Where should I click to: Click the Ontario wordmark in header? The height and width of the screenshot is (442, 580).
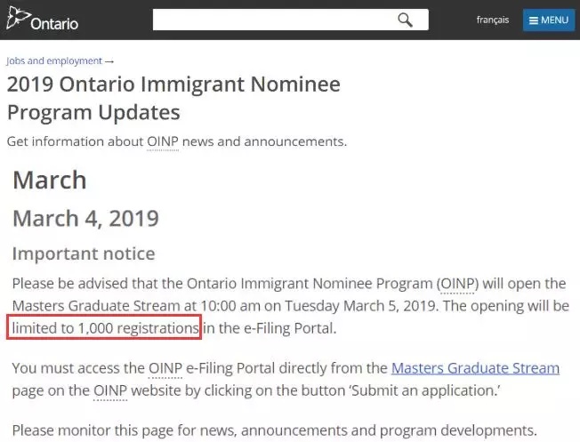[54, 24]
